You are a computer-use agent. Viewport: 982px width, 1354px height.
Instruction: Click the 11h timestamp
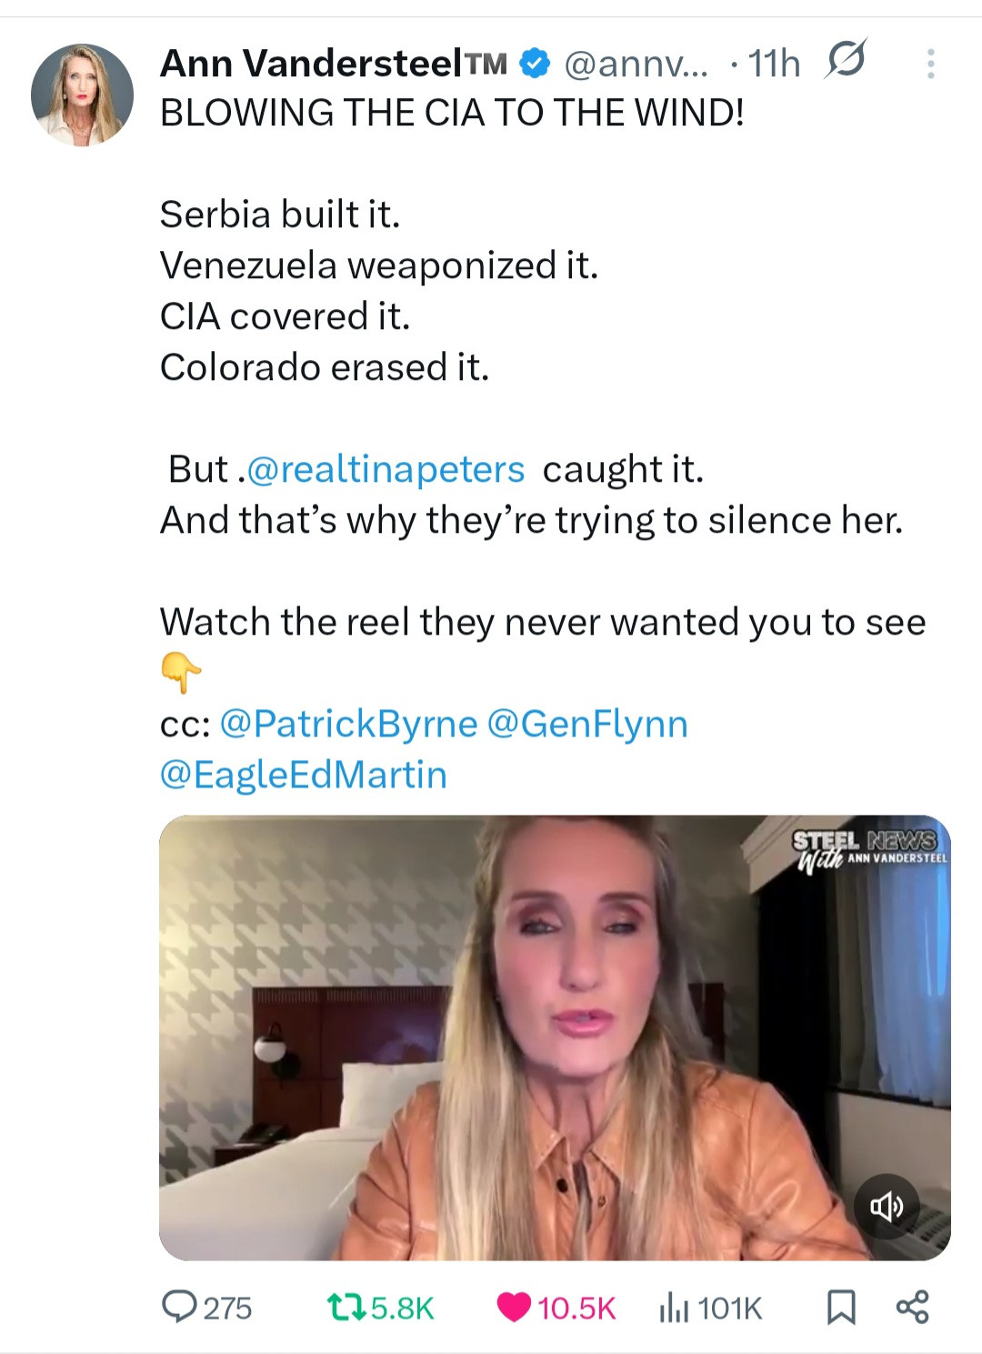coord(774,64)
